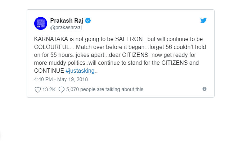Click the word KARNATAKA in the tweet

pyautogui.click(x=51, y=39)
